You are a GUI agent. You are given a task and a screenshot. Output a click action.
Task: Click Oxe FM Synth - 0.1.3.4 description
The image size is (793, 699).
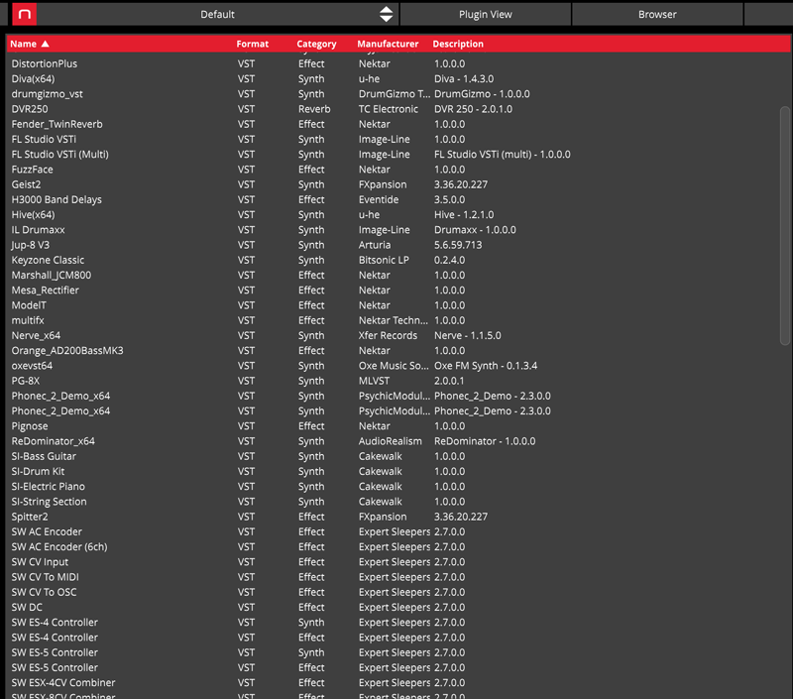486,366
